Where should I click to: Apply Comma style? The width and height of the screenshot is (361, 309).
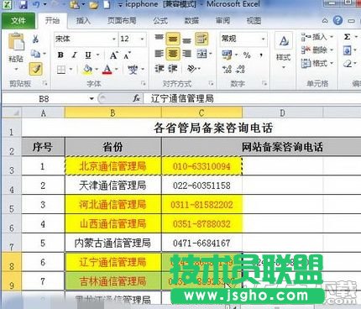point(261,55)
